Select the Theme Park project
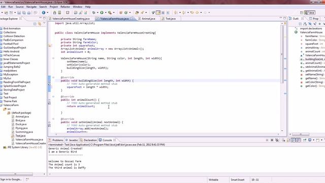 coord(10,101)
